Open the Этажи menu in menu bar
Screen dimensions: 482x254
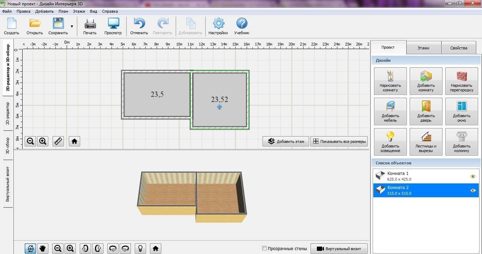point(79,11)
